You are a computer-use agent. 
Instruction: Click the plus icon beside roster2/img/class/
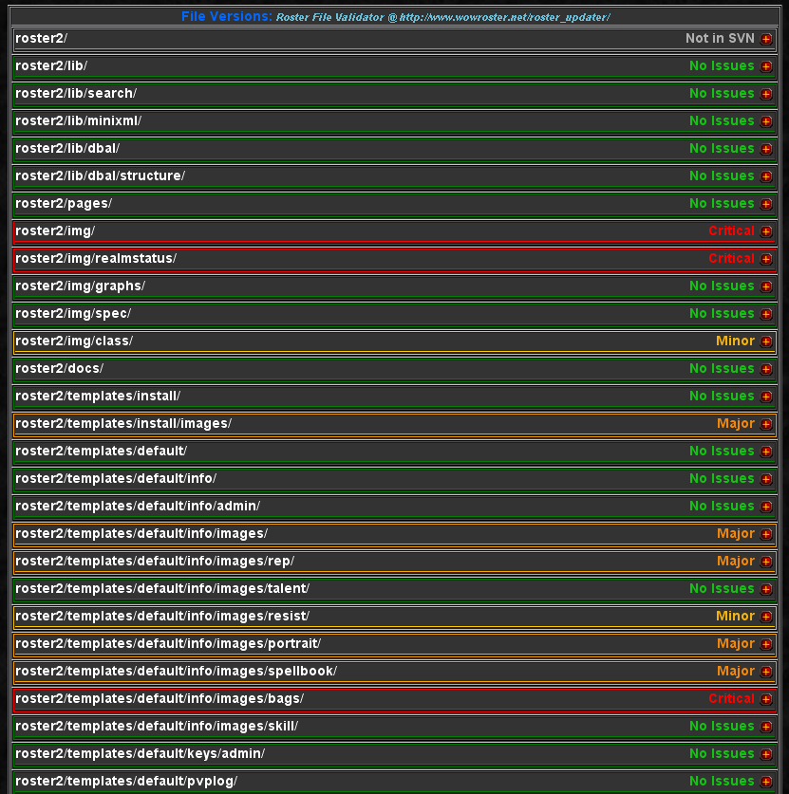point(766,342)
